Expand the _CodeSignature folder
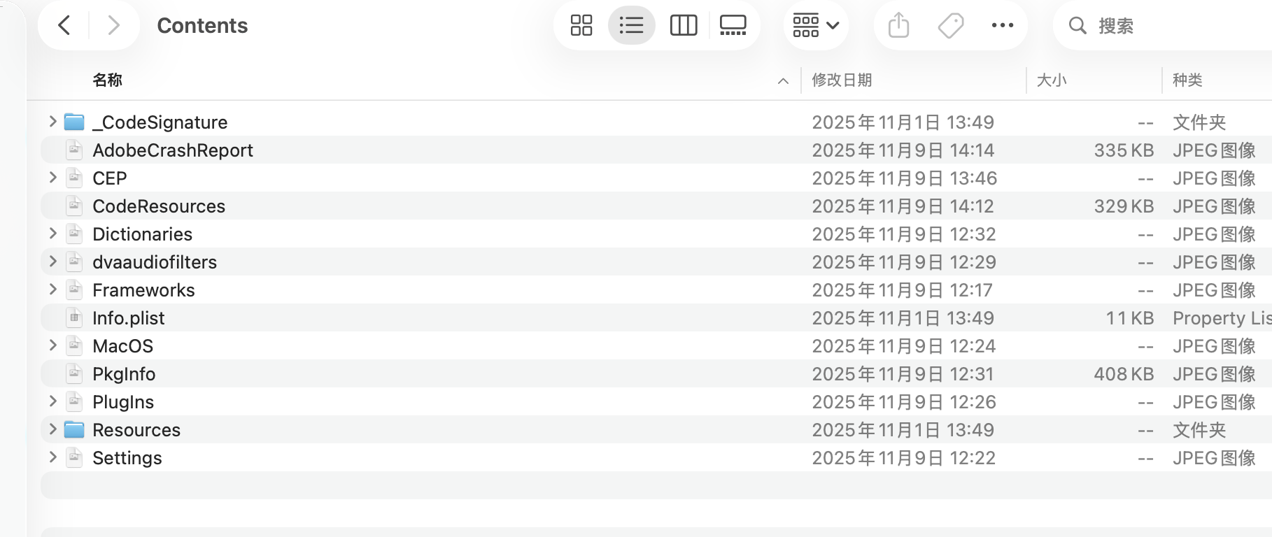Image resolution: width=1272 pixels, height=537 pixels. 52,122
